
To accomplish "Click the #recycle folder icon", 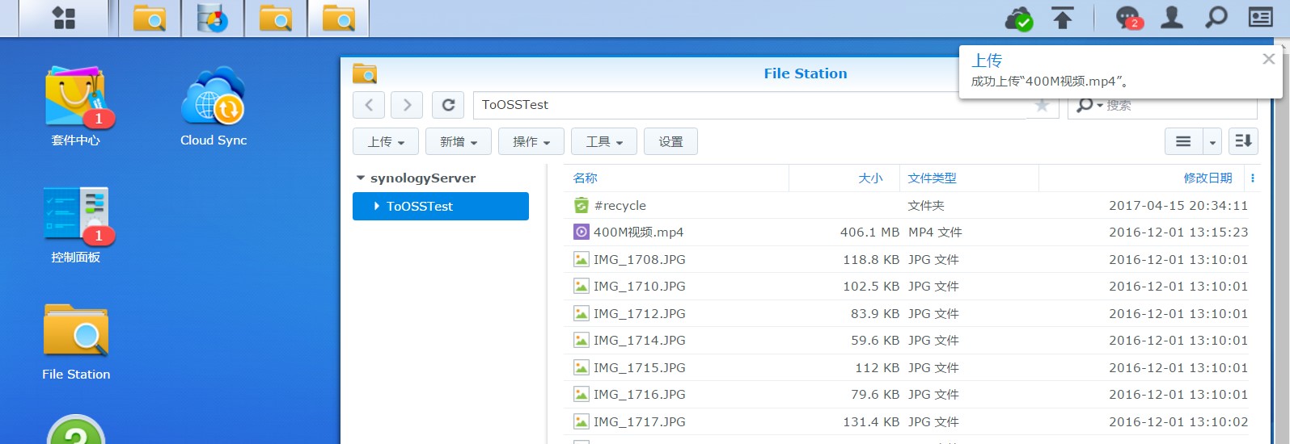I will pos(582,206).
